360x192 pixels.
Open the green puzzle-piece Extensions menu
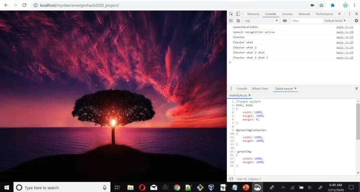345,5
